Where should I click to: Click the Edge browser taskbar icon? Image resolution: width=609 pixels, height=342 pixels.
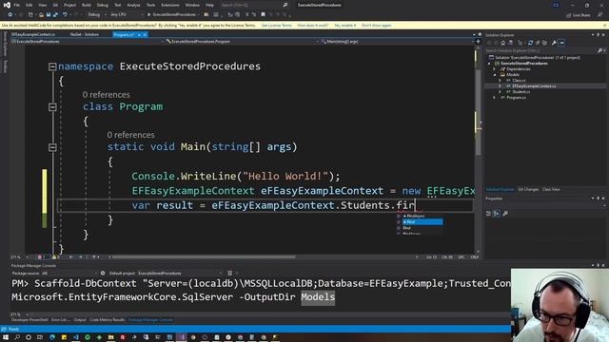click(x=52, y=337)
